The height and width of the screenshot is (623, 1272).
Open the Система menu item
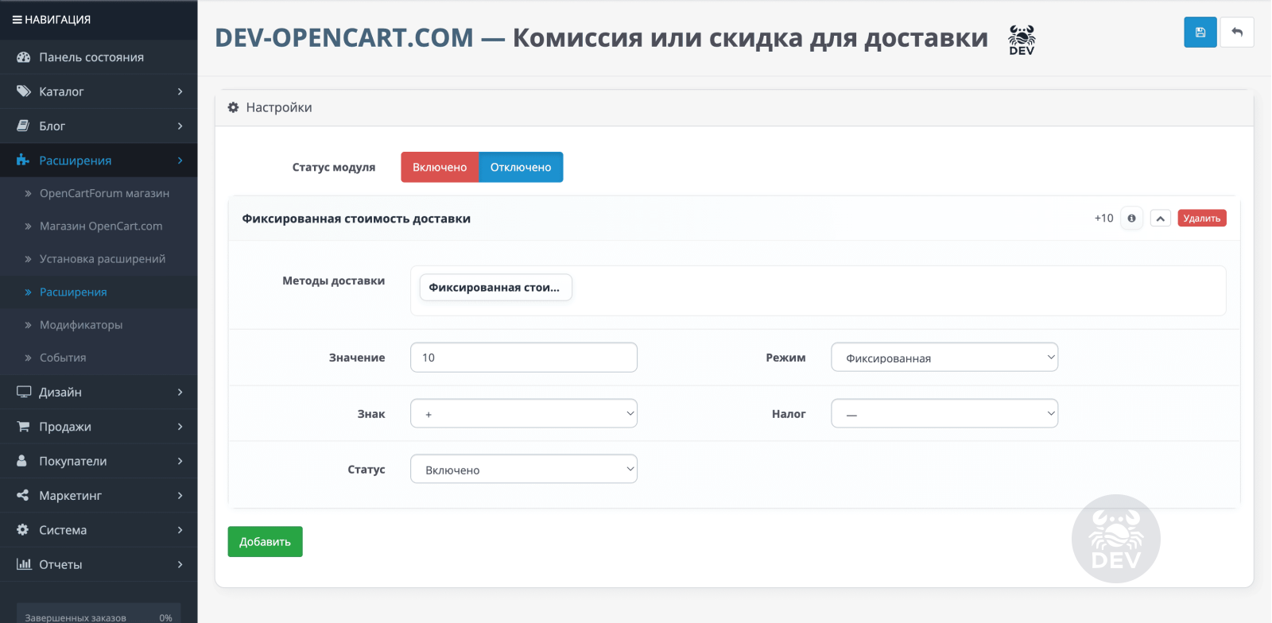(99, 529)
